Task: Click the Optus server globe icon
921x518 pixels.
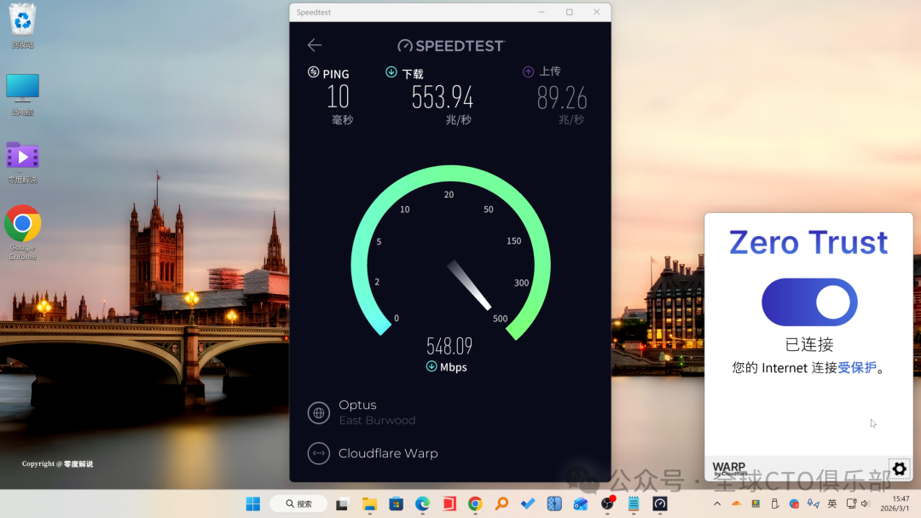Action: pyautogui.click(x=319, y=413)
